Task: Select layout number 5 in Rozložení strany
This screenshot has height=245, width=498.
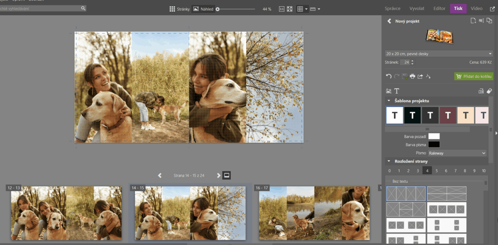Action: (x=437, y=171)
